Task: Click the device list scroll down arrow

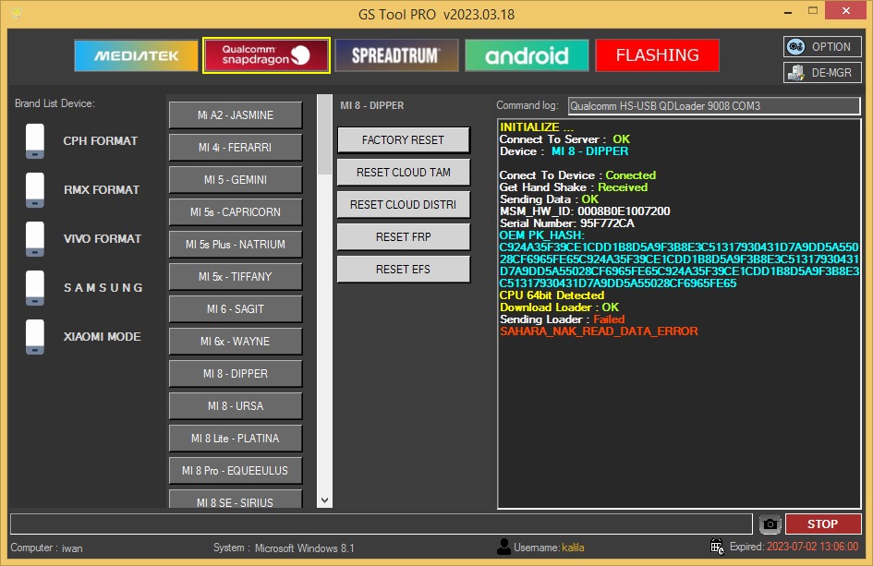Action: (x=324, y=500)
